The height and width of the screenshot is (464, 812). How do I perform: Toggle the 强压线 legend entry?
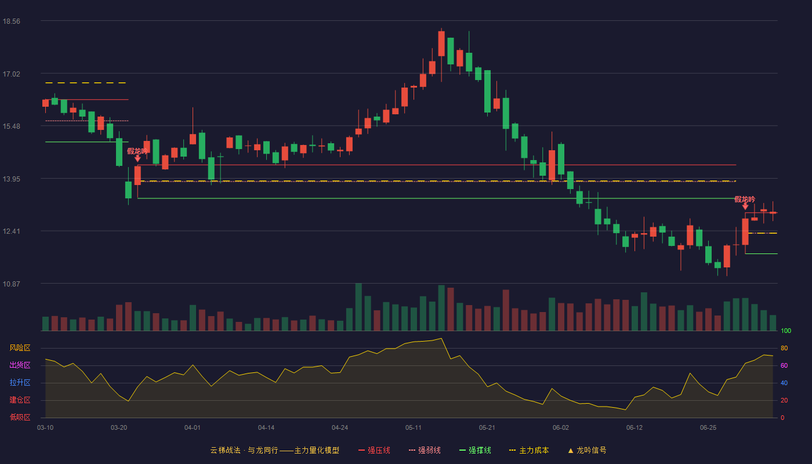pos(374,450)
